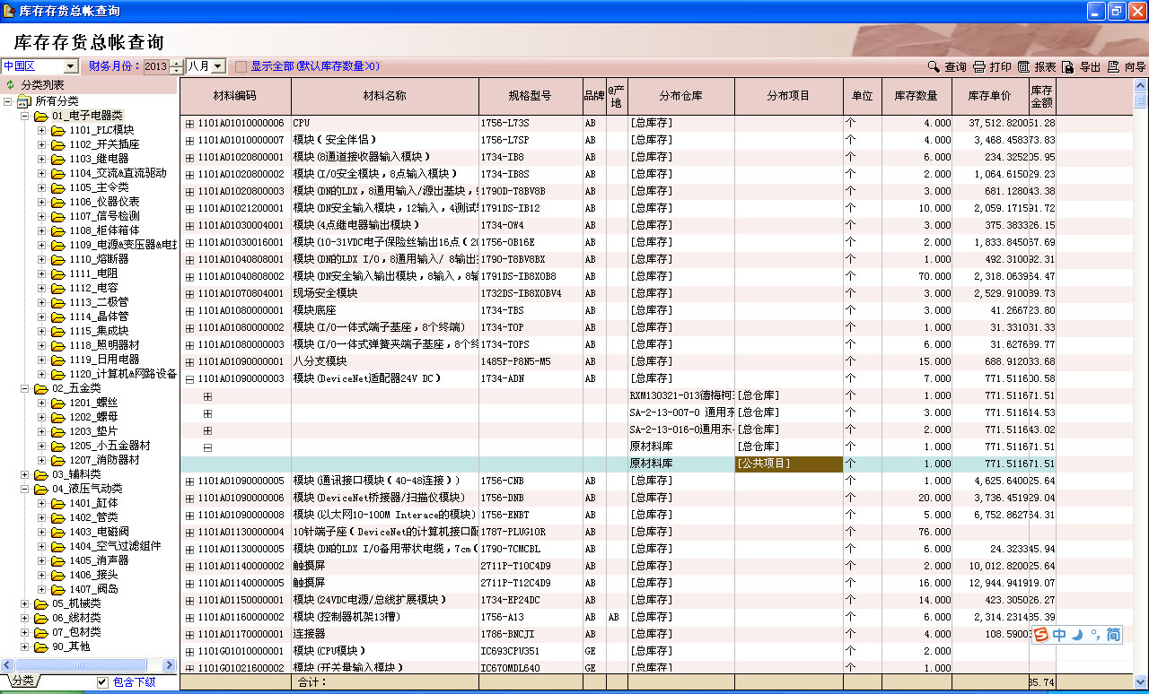Viewport: 1149px width, 694px height.
Task: Click the IME 简 simplified icon
Action: (x=1113, y=635)
